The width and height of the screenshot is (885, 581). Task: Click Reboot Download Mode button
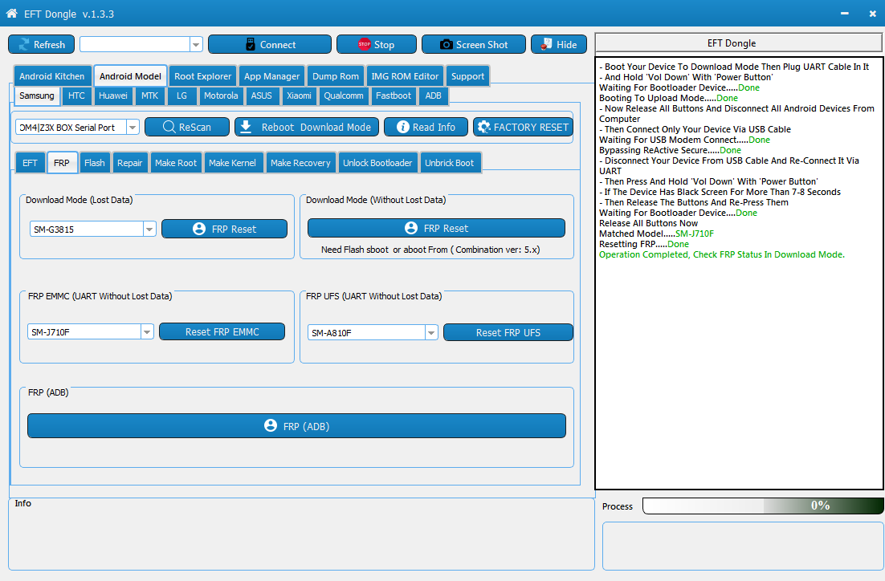pos(307,127)
